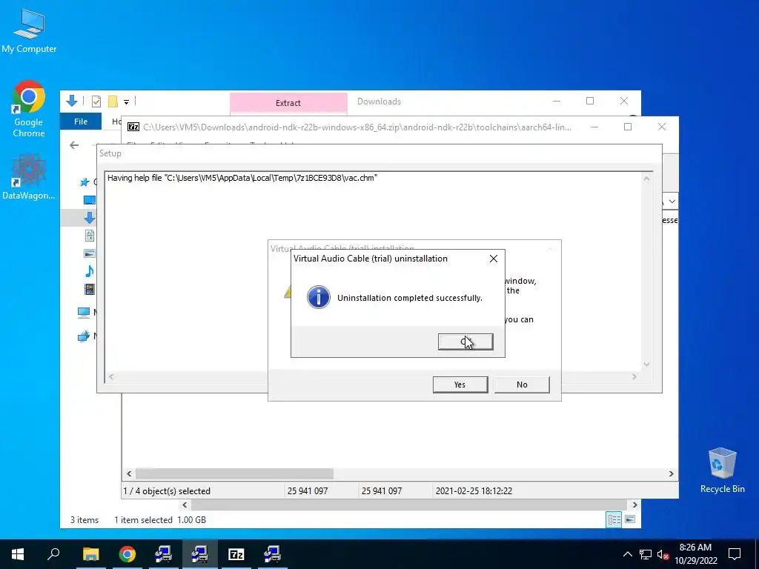This screenshot has width=759, height=569.
Task: Open the notification center icon
Action: click(x=735, y=554)
